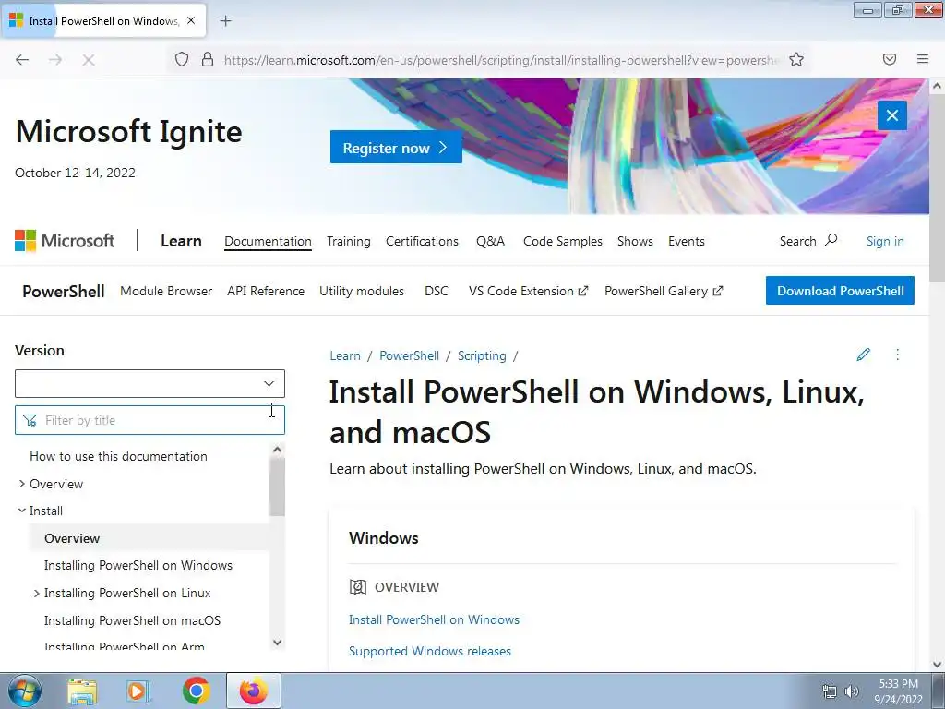Select Installing PowerShell on macOS item
The image size is (945, 709).
pos(132,620)
